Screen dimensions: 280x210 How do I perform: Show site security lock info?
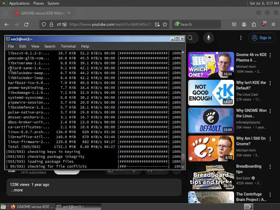[51, 24]
